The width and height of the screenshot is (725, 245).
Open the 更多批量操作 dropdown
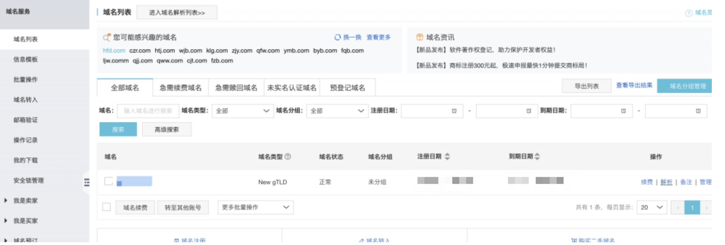pyautogui.click(x=256, y=207)
